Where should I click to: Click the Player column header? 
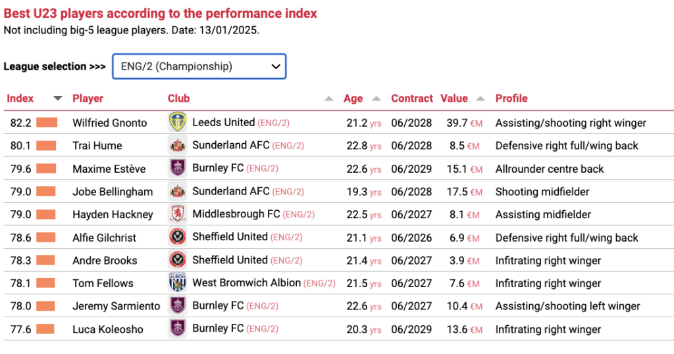pyautogui.click(x=88, y=99)
